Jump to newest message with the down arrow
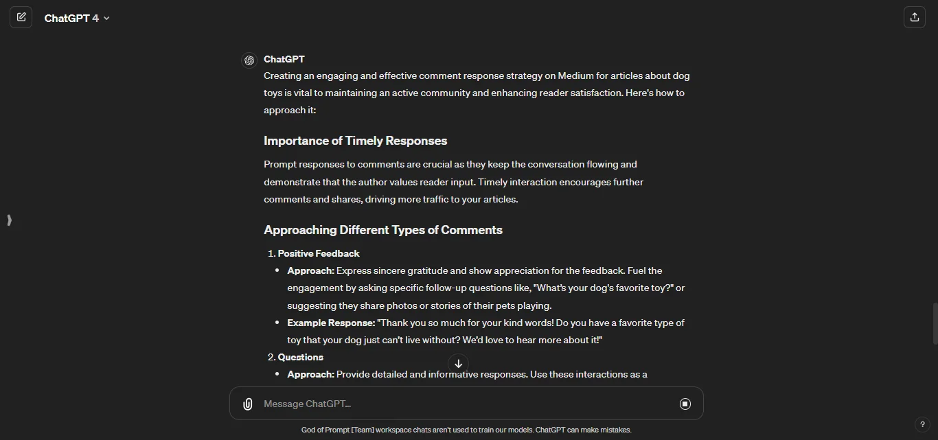This screenshot has height=440, width=938. [x=458, y=363]
